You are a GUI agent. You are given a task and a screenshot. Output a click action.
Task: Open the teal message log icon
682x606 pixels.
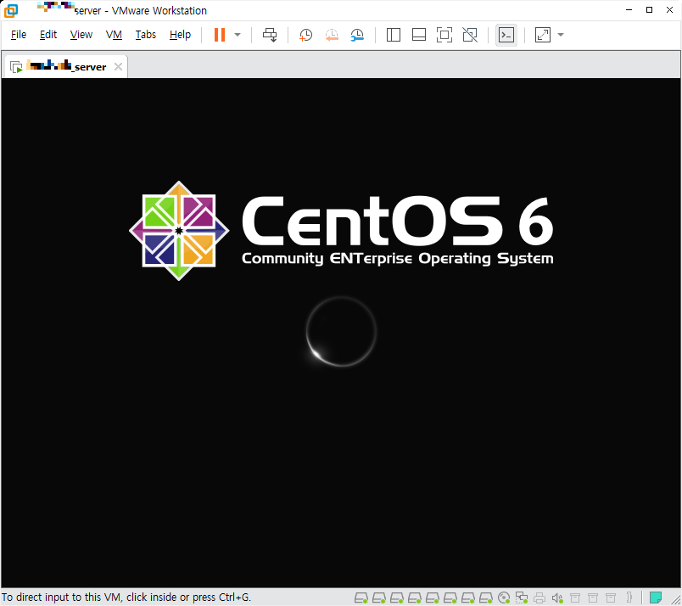click(656, 598)
